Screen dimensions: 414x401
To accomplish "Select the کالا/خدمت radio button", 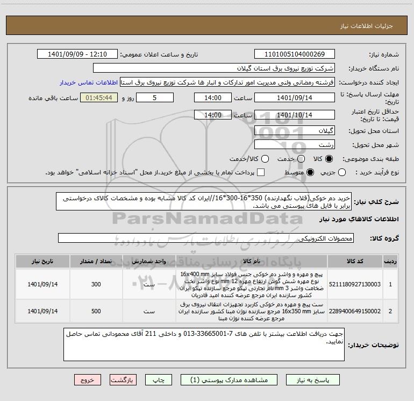I will click(x=265, y=159).
